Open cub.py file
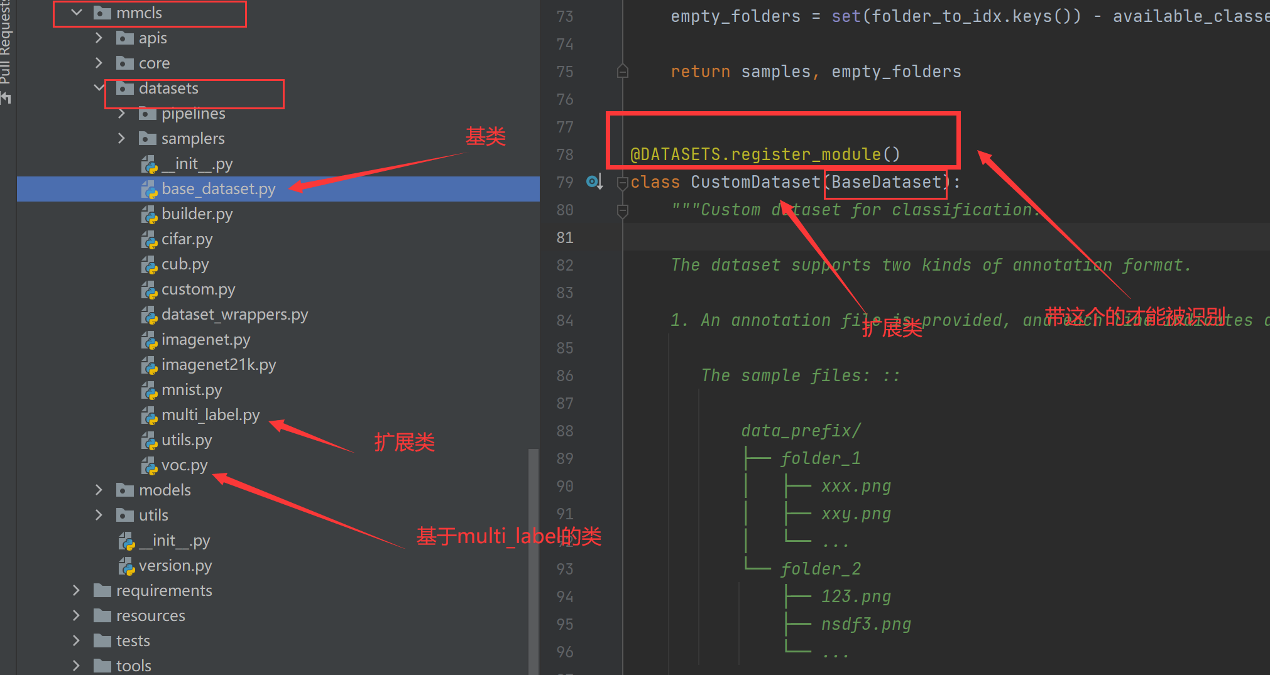Screen dimensions: 1270x675 [x=185, y=264]
